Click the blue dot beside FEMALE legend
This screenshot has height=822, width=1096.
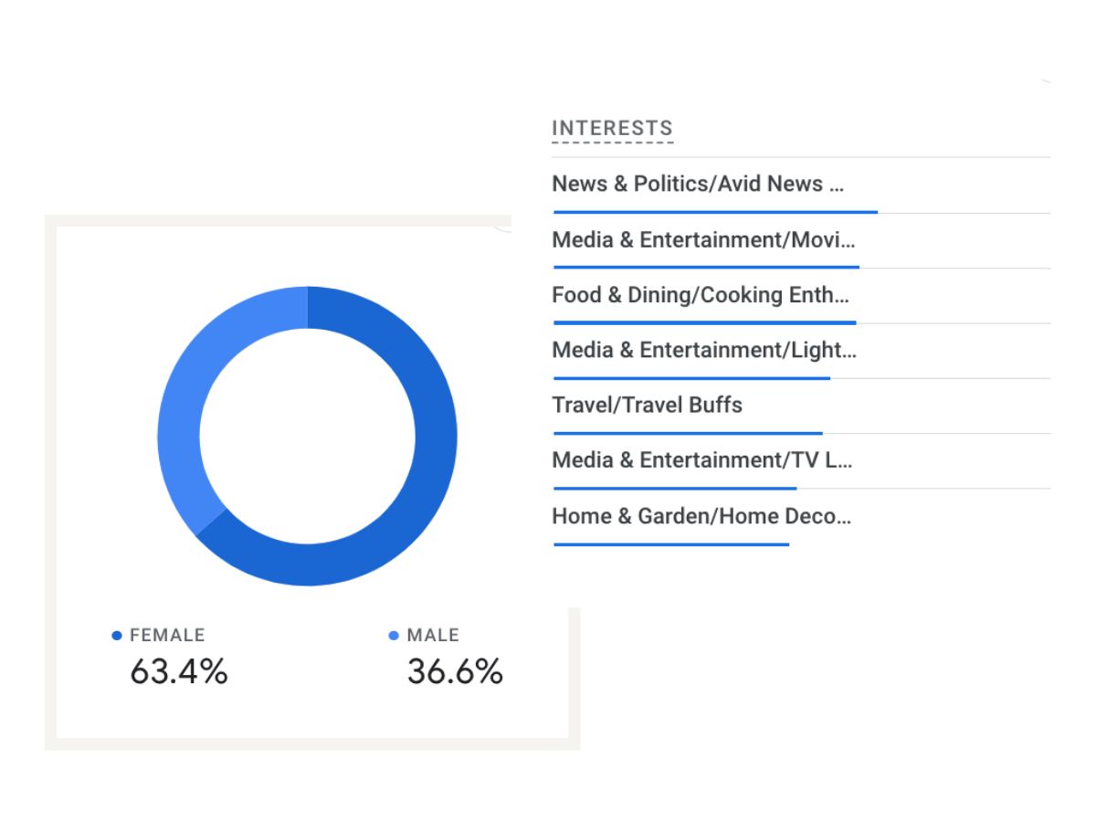117,636
